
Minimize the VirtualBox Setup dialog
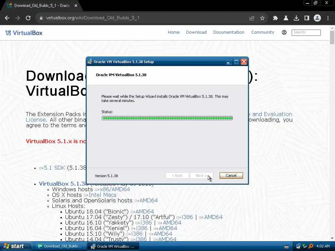click(228, 62)
